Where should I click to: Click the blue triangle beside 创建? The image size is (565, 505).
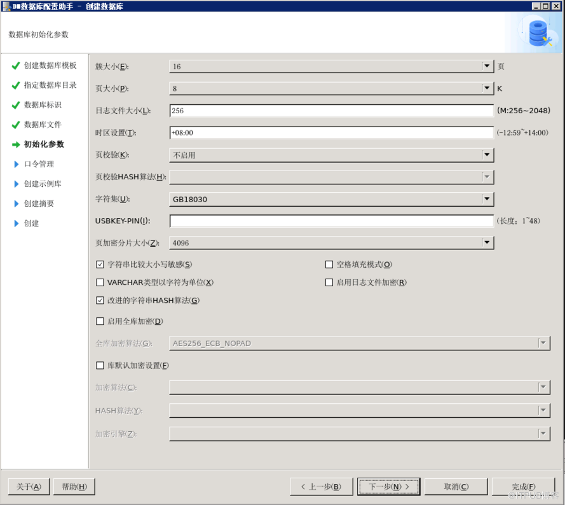point(17,224)
